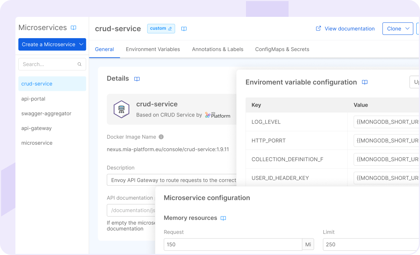Click the HTTP_PORRT value field

point(386,141)
